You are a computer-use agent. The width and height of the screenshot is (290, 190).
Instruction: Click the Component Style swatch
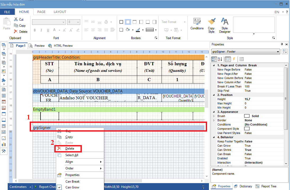[247, 129]
